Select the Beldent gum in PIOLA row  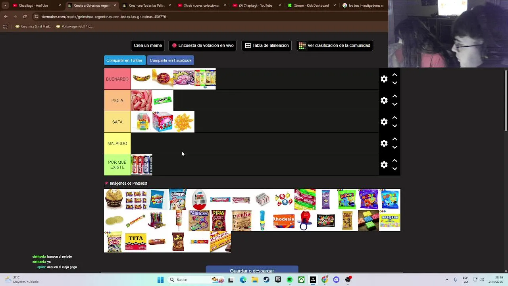click(163, 100)
